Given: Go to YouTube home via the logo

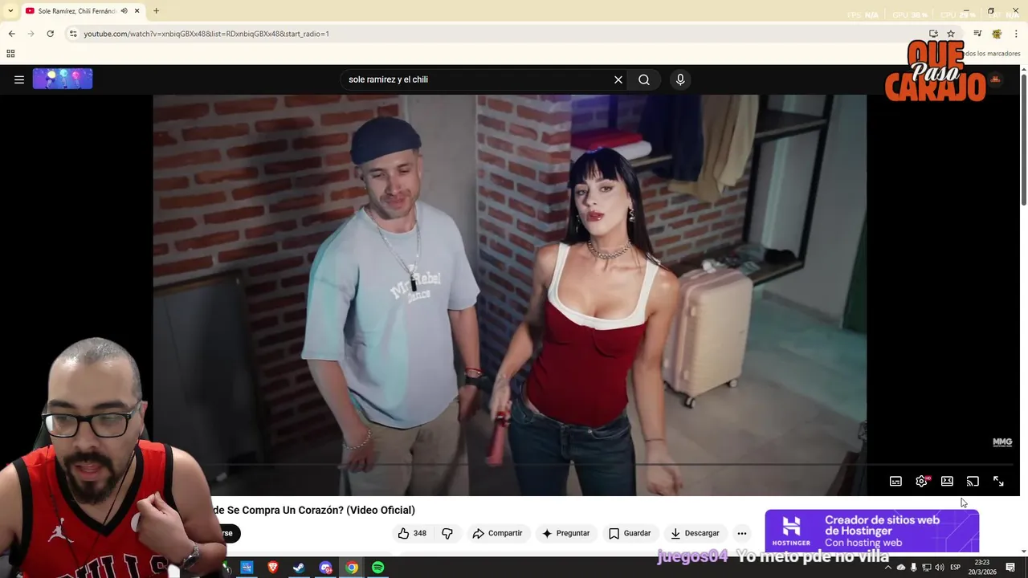Looking at the screenshot, I should (63, 79).
